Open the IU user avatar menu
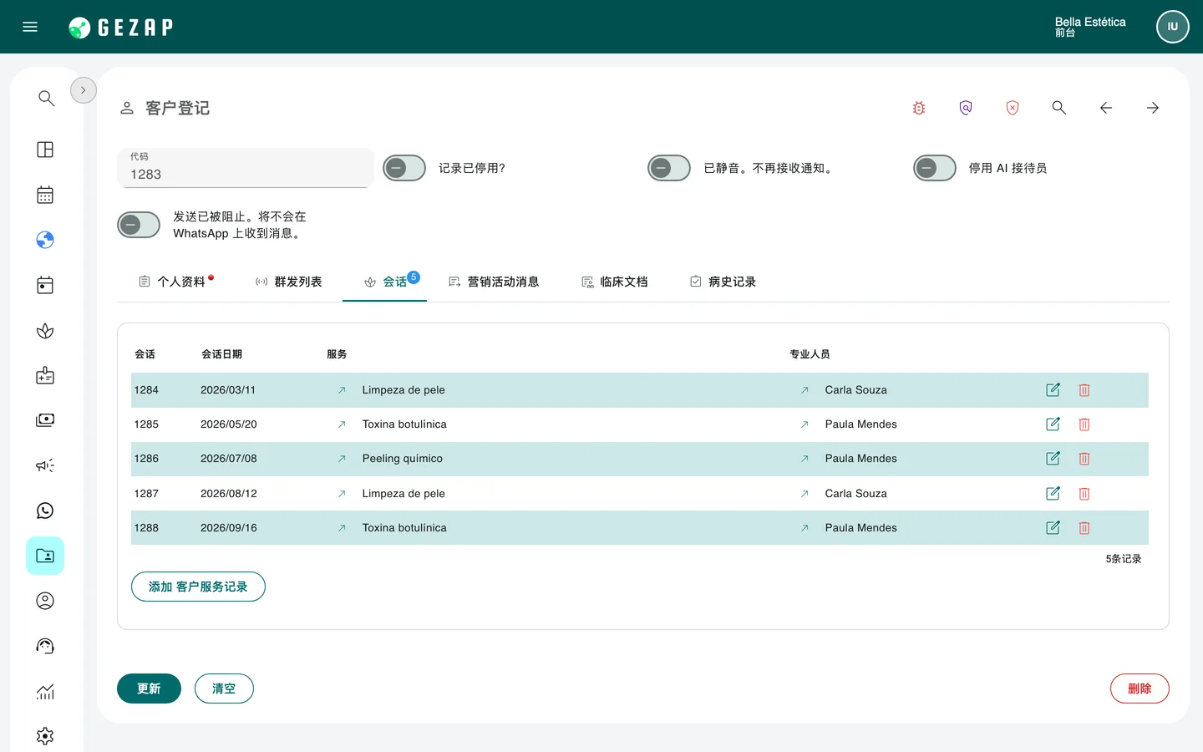 click(1173, 27)
